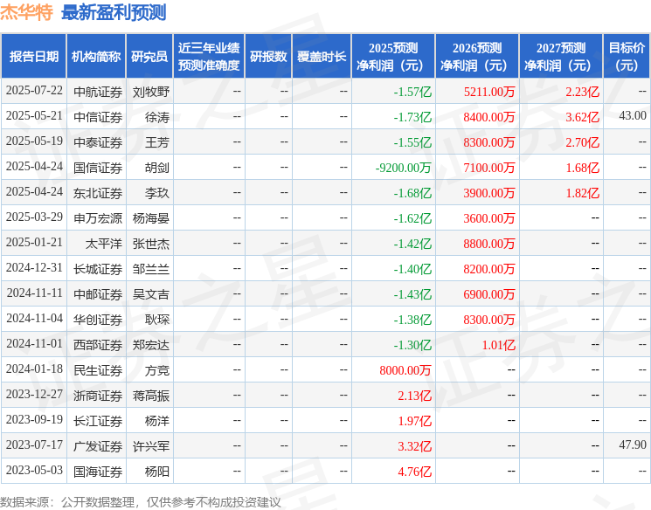Click the 1.82亿 2027 forecast value
651x510 pixels.
tap(582, 193)
